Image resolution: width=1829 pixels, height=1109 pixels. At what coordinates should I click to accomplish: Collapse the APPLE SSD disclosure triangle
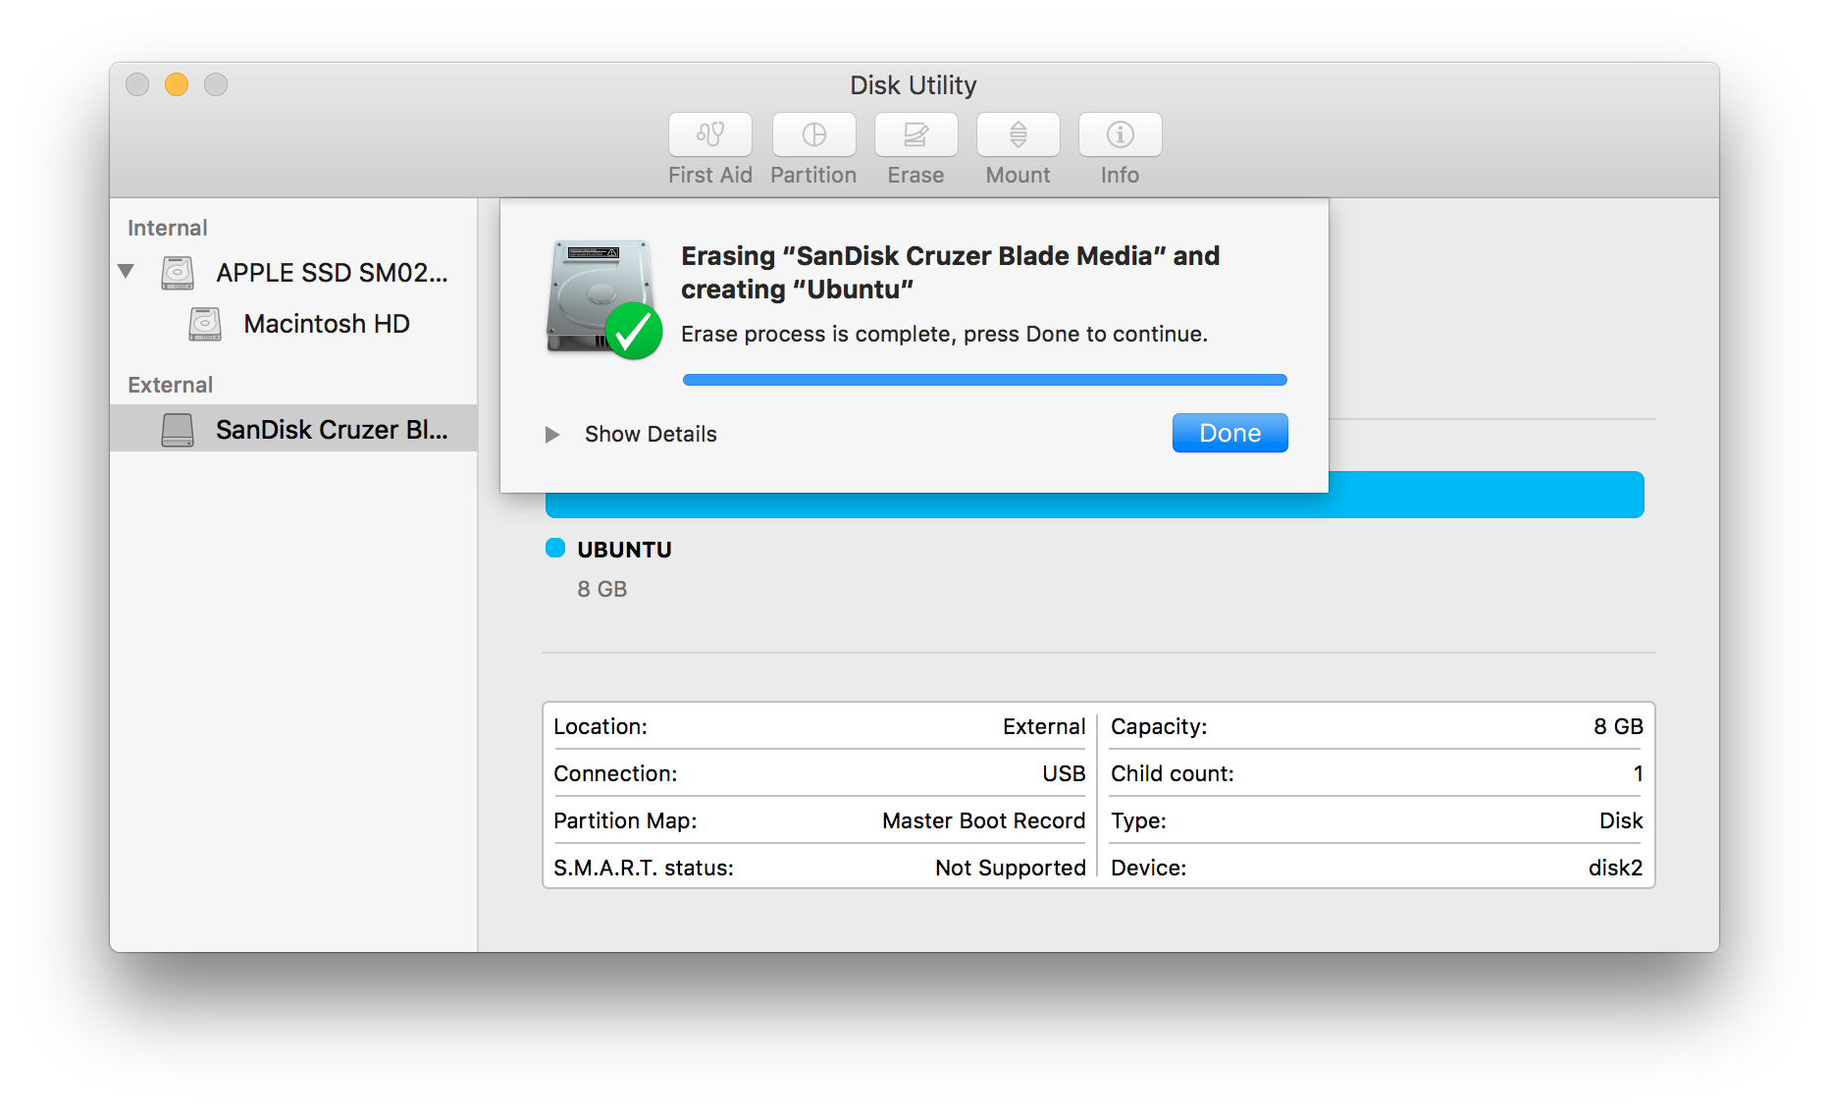(126, 271)
